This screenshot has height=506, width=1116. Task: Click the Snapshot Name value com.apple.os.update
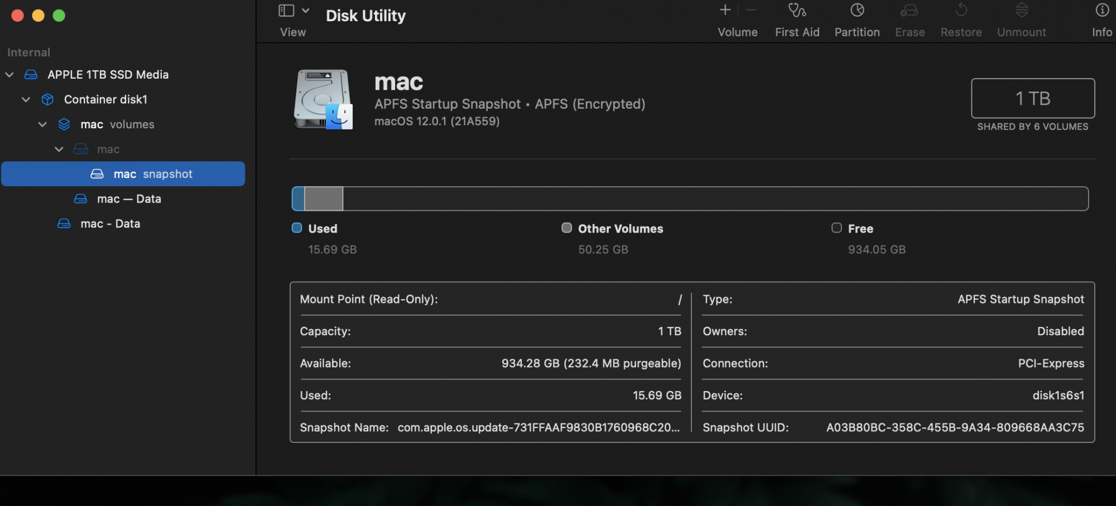click(538, 427)
